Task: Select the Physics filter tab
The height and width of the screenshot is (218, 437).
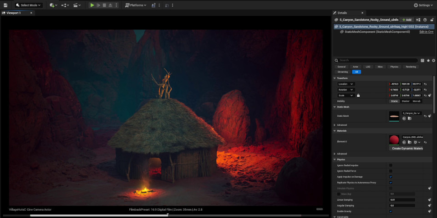Action: [x=394, y=67]
